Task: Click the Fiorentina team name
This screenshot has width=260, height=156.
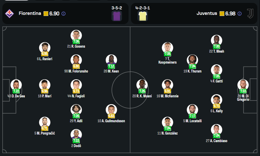Action: pyautogui.click(x=30, y=13)
